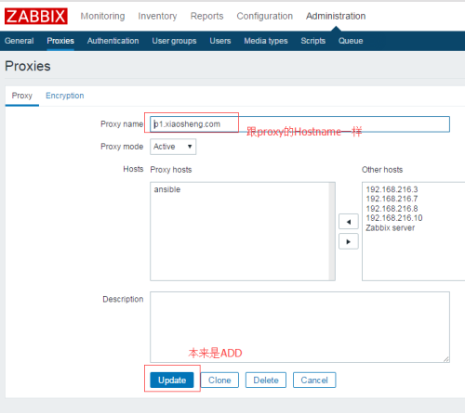Click the Proxy hosts list scrollbar
The height and width of the screenshot is (413, 465).
(x=332, y=231)
